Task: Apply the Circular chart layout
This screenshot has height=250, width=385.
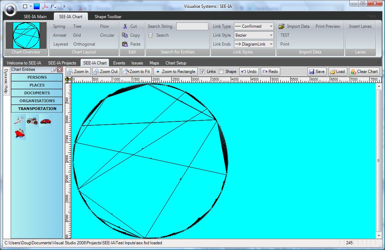Action: tap(107, 35)
